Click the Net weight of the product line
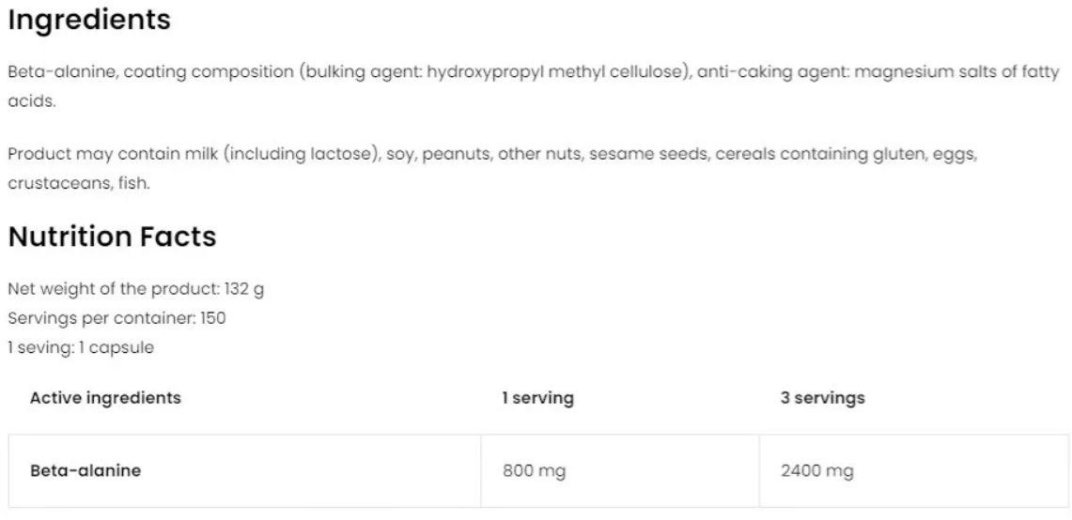Screen dimensions: 1072x520 point(136,289)
